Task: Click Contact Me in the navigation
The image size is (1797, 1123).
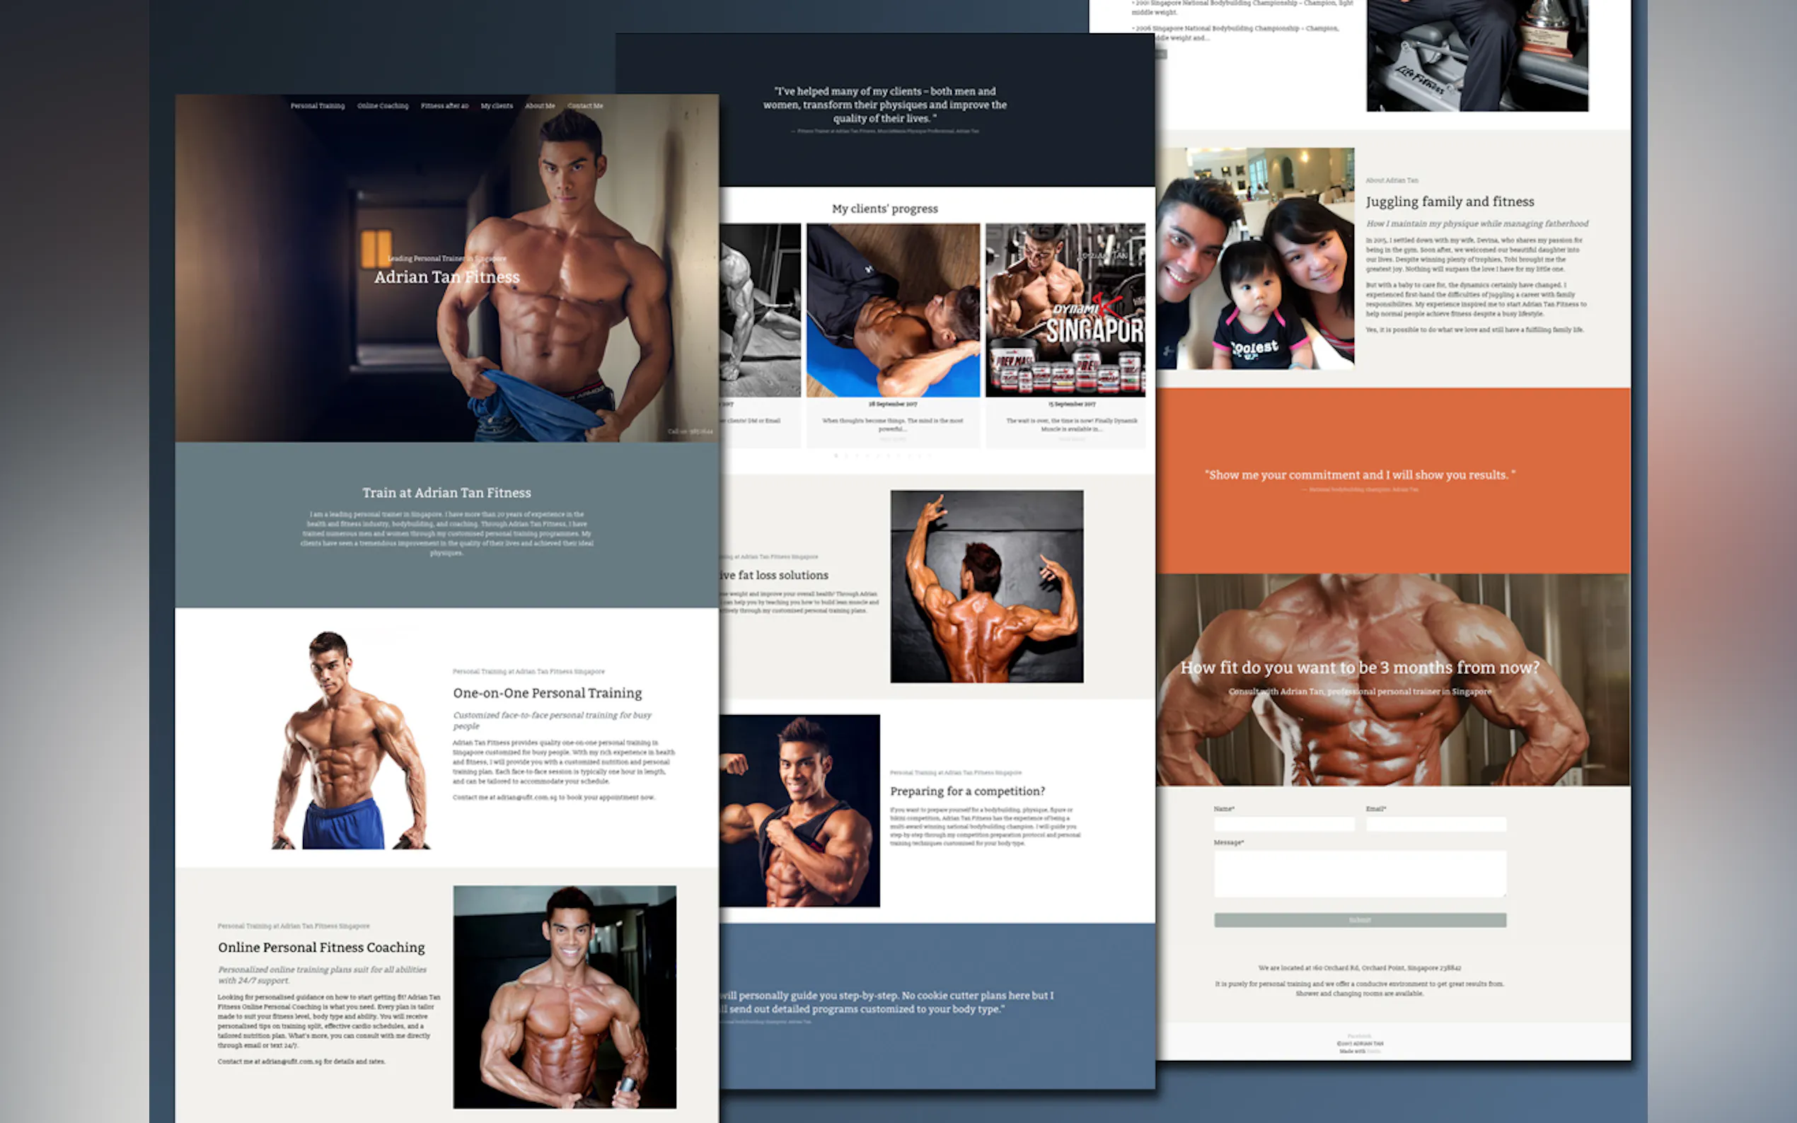Action: tap(584, 105)
